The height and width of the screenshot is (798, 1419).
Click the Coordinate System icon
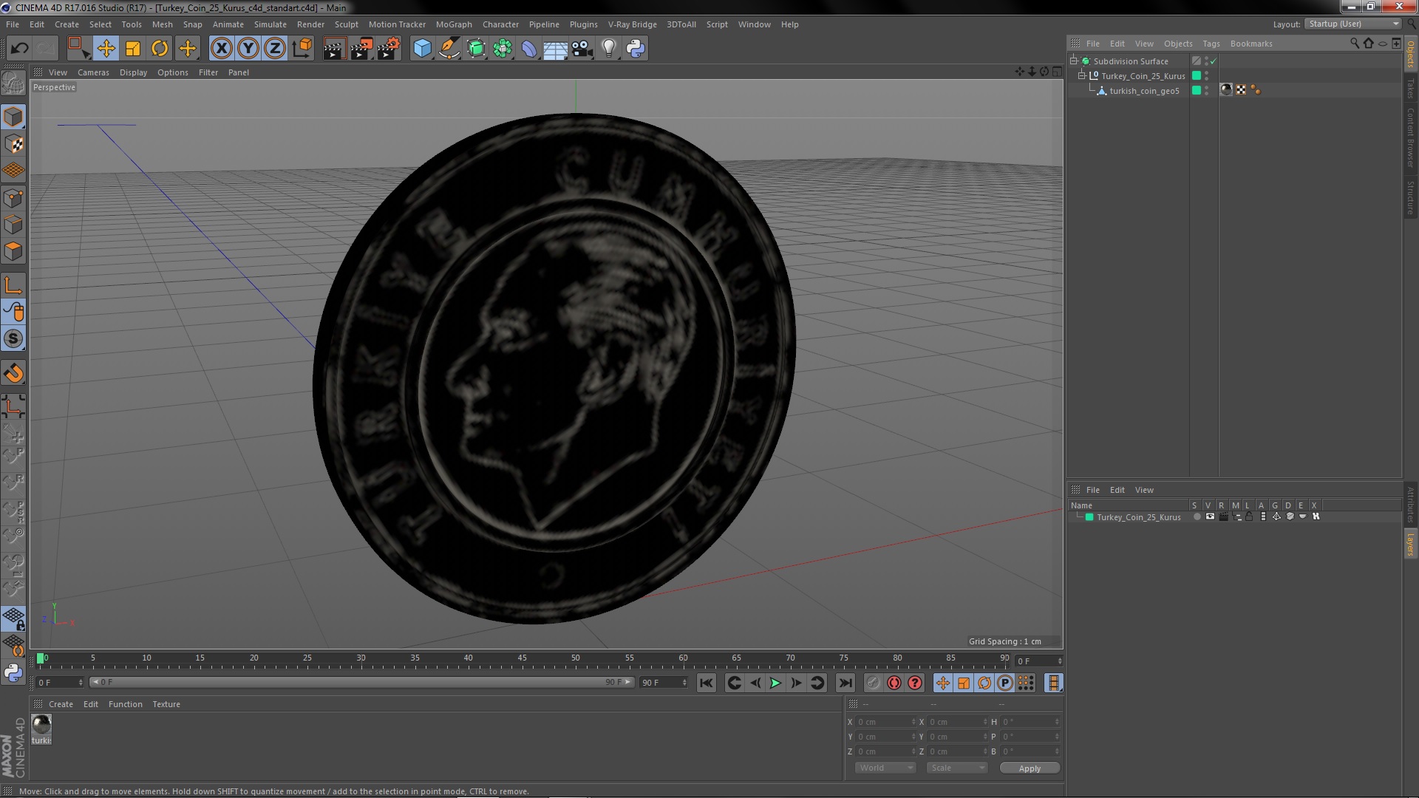(302, 49)
